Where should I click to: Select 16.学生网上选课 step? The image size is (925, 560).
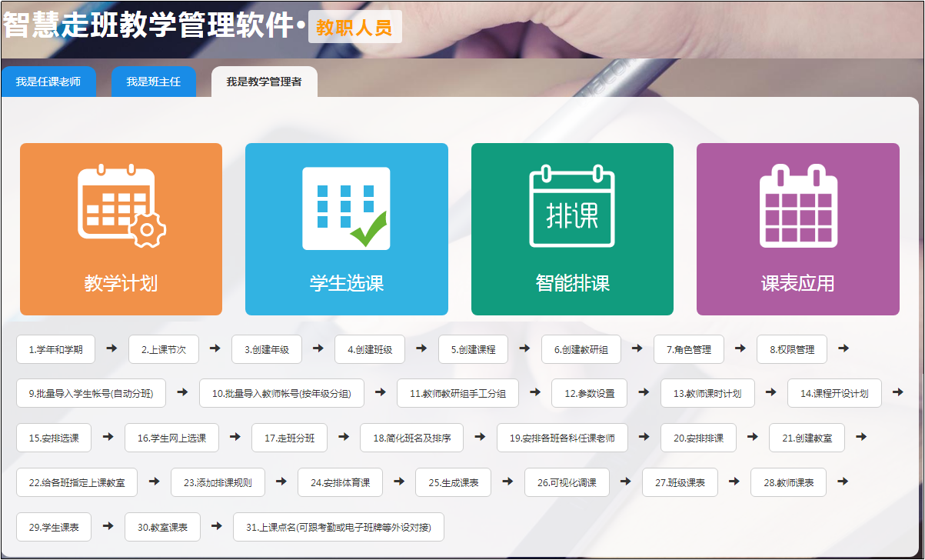point(171,438)
